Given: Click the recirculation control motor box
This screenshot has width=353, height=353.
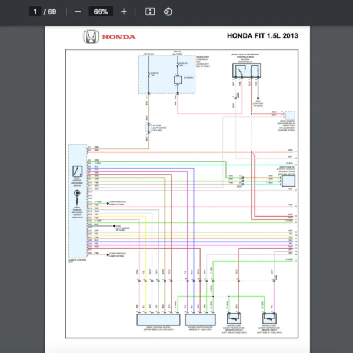Looking at the screenshot, I should (x=288, y=181).
